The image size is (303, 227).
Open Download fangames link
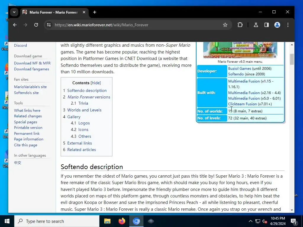click(31, 69)
